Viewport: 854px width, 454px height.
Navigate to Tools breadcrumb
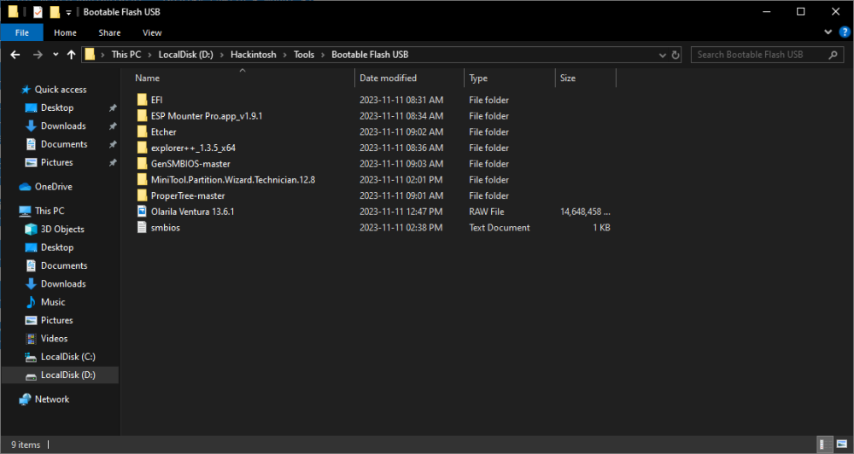tap(304, 55)
